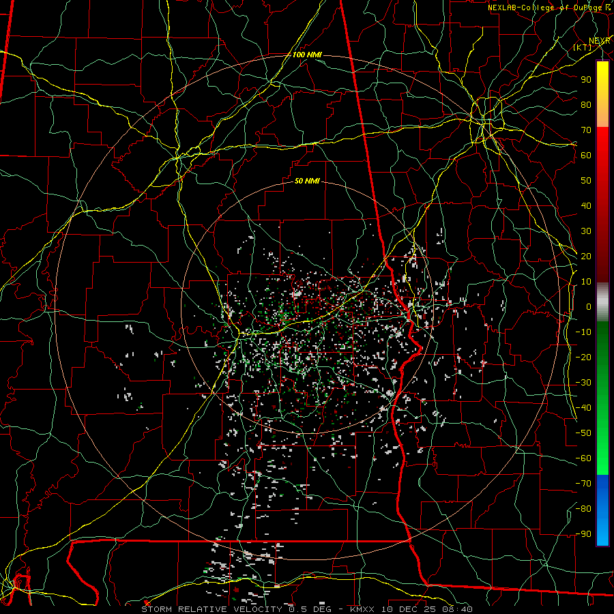Click the 80 knot label on velocity scale
Viewport: 614px width, 614px height.
pos(586,105)
